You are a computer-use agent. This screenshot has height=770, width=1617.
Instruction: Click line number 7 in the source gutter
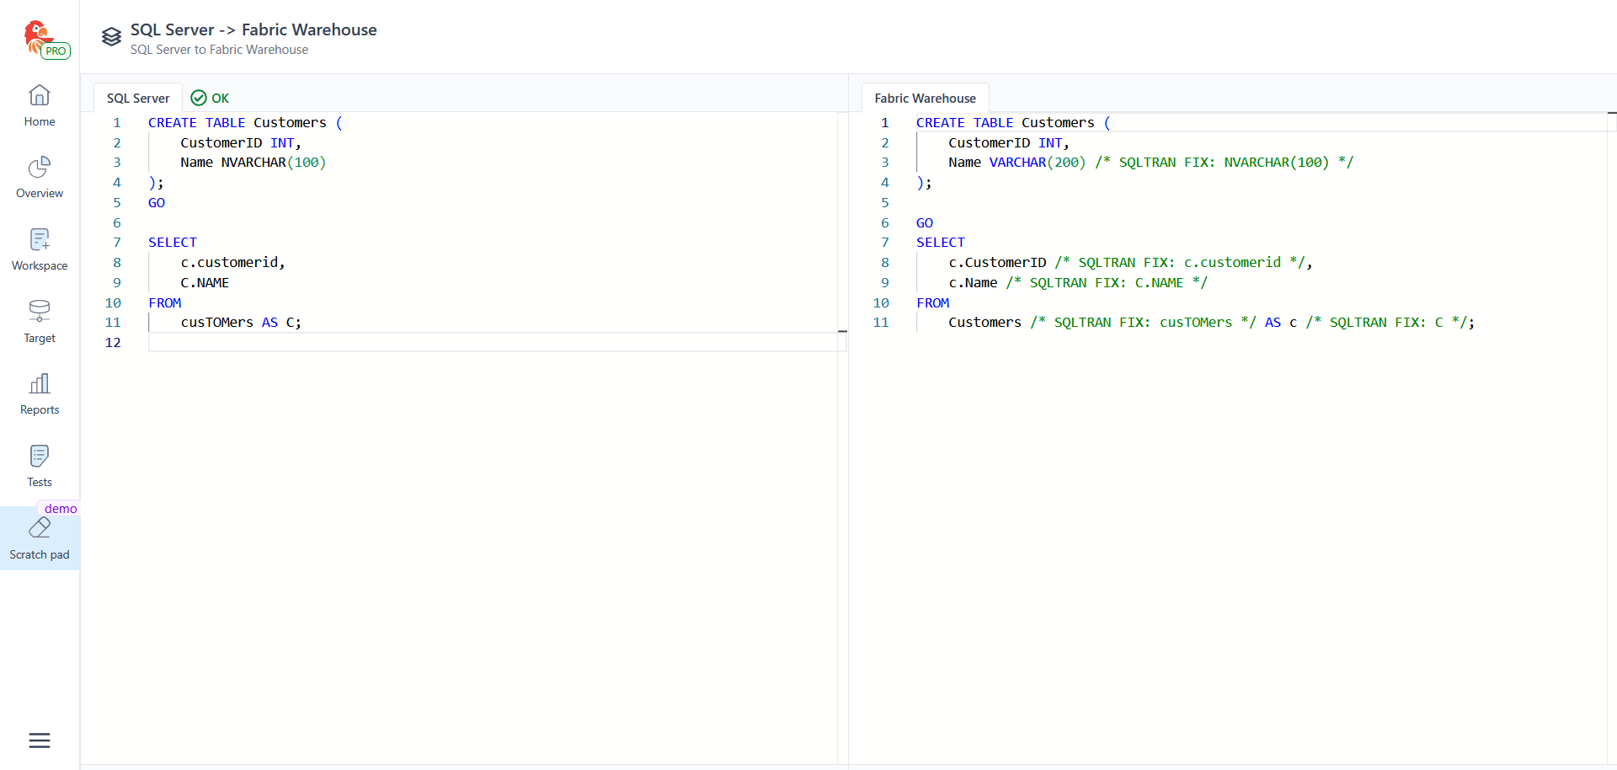[117, 243]
